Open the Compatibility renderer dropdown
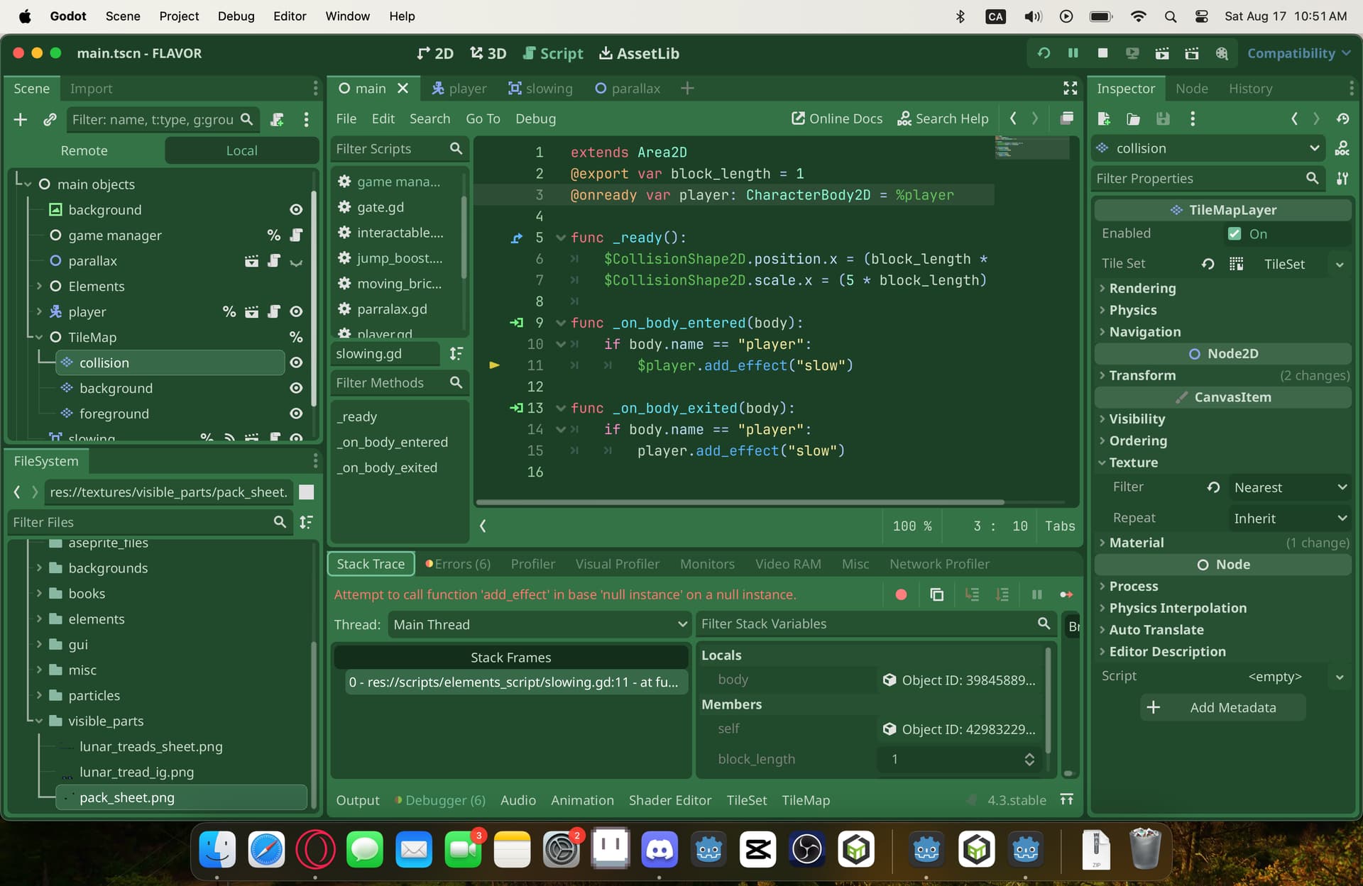 [1298, 53]
